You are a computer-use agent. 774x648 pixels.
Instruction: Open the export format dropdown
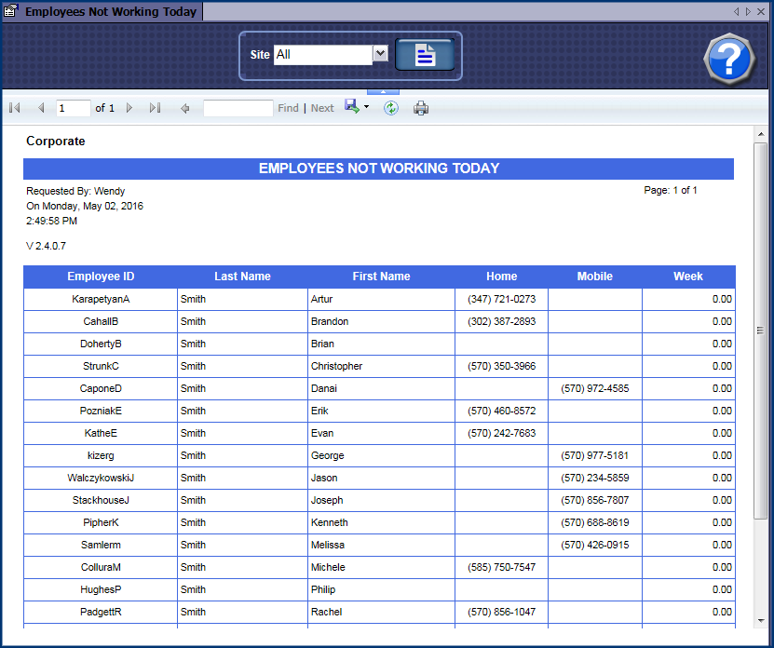(x=367, y=108)
